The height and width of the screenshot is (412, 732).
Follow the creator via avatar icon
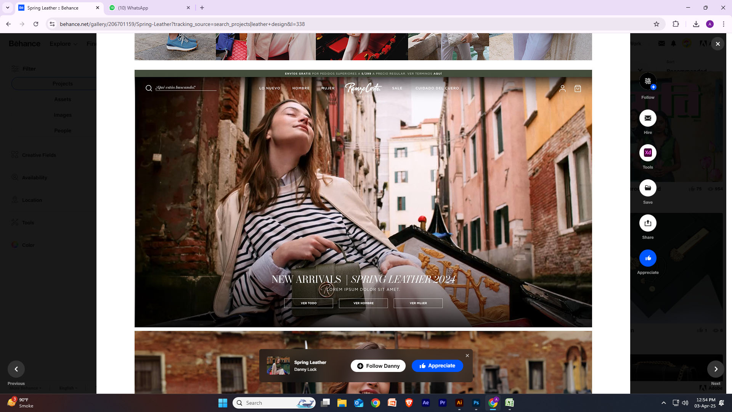point(648,81)
